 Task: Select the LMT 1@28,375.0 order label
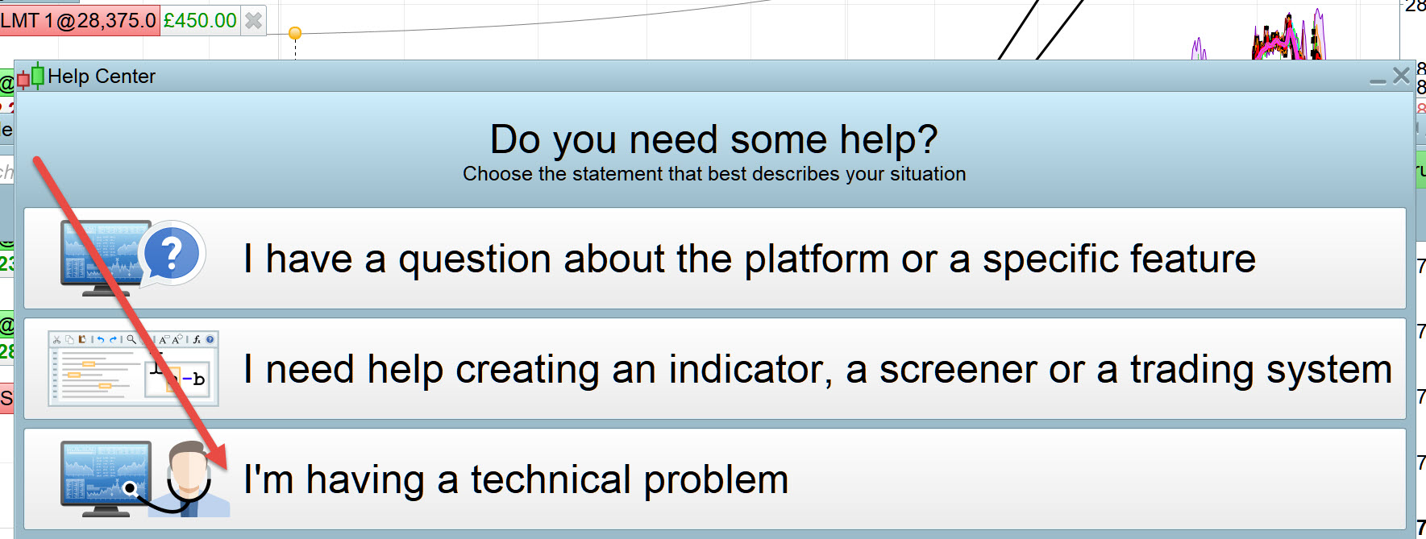click(79, 21)
